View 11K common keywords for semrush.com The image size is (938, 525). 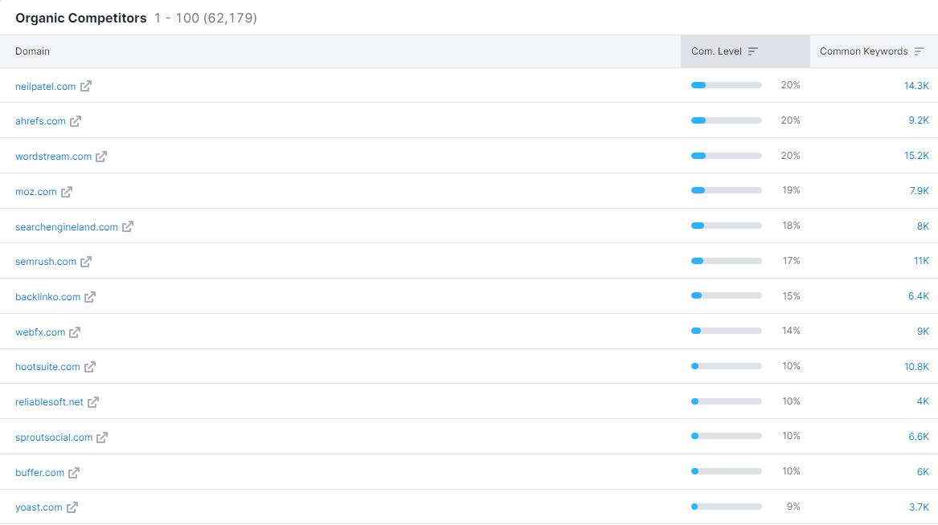tap(921, 260)
